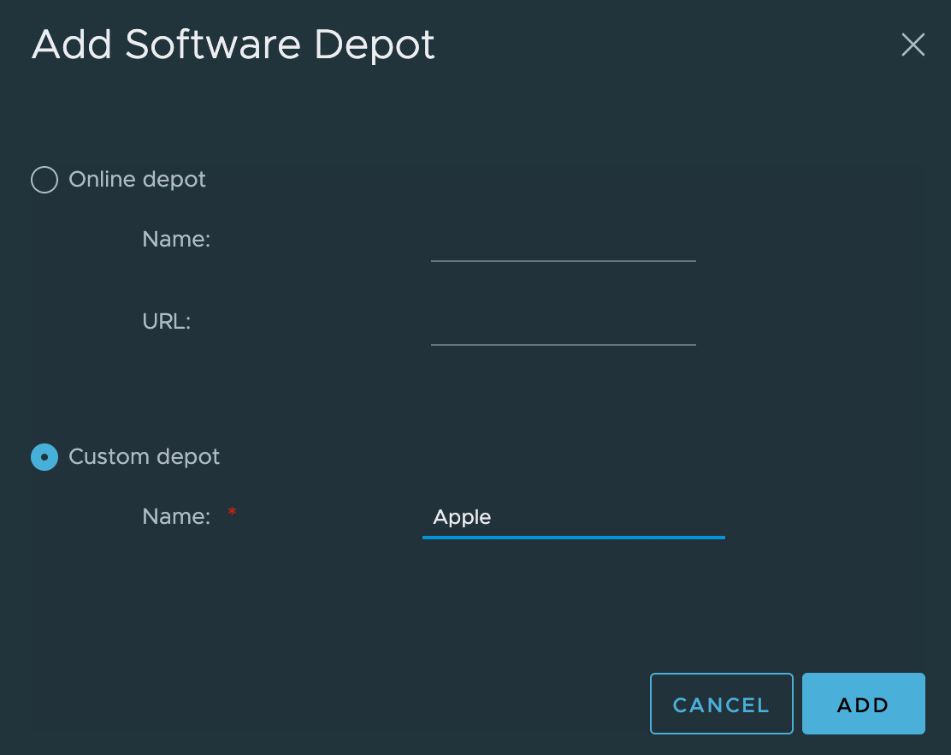
Task: Click the red asterisk next to Name
Action: (x=232, y=514)
